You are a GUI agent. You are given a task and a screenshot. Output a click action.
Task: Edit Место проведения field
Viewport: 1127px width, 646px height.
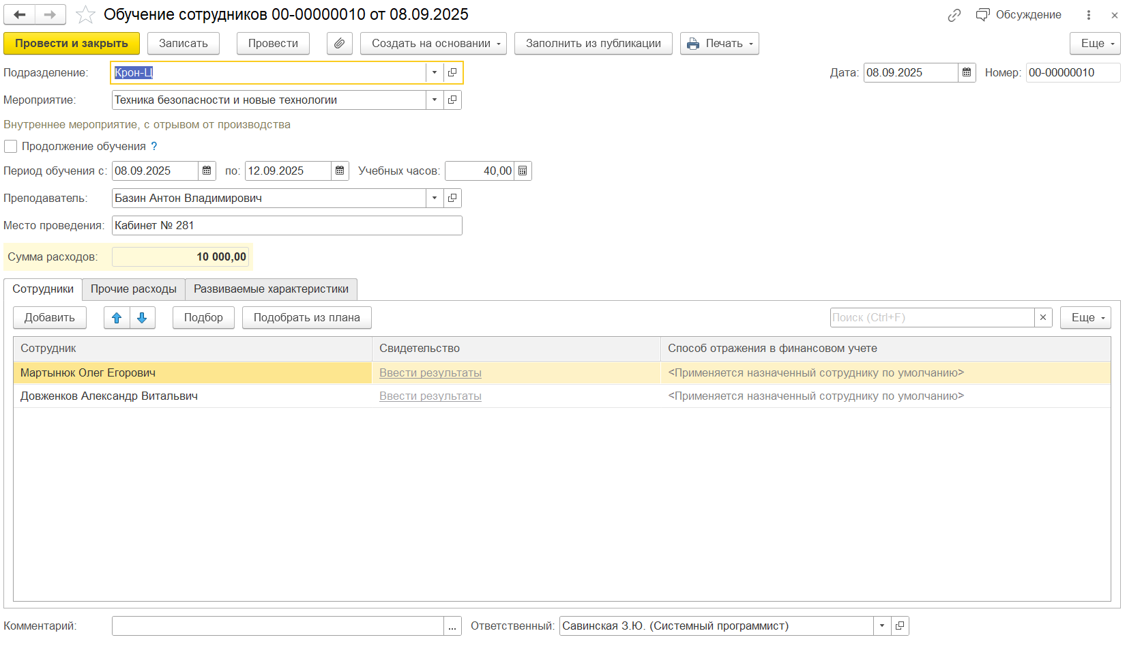pos(287,226)
